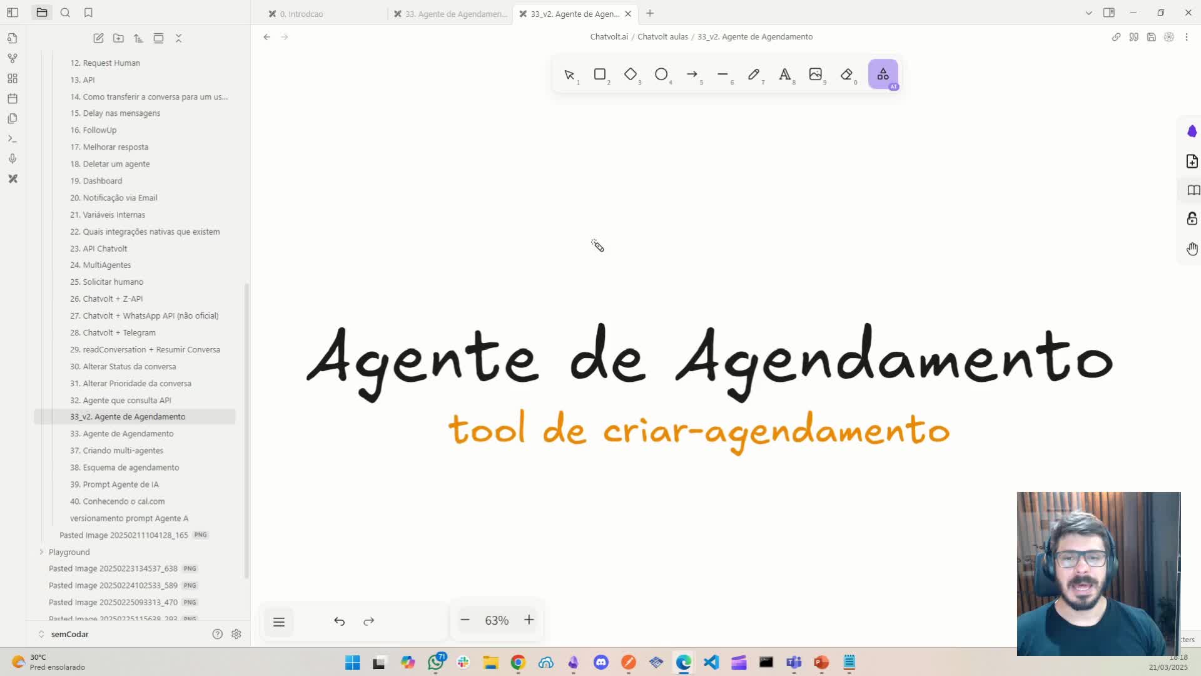Click the Undo button
Viewport: 1201px width, 676px height.
pyautogui.click(x=339, y=621)
